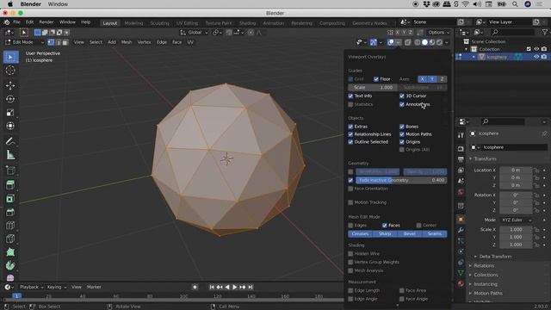Screen dimensions: 551x310
Task: Select the Transform tool
Action: coord(10,126)
